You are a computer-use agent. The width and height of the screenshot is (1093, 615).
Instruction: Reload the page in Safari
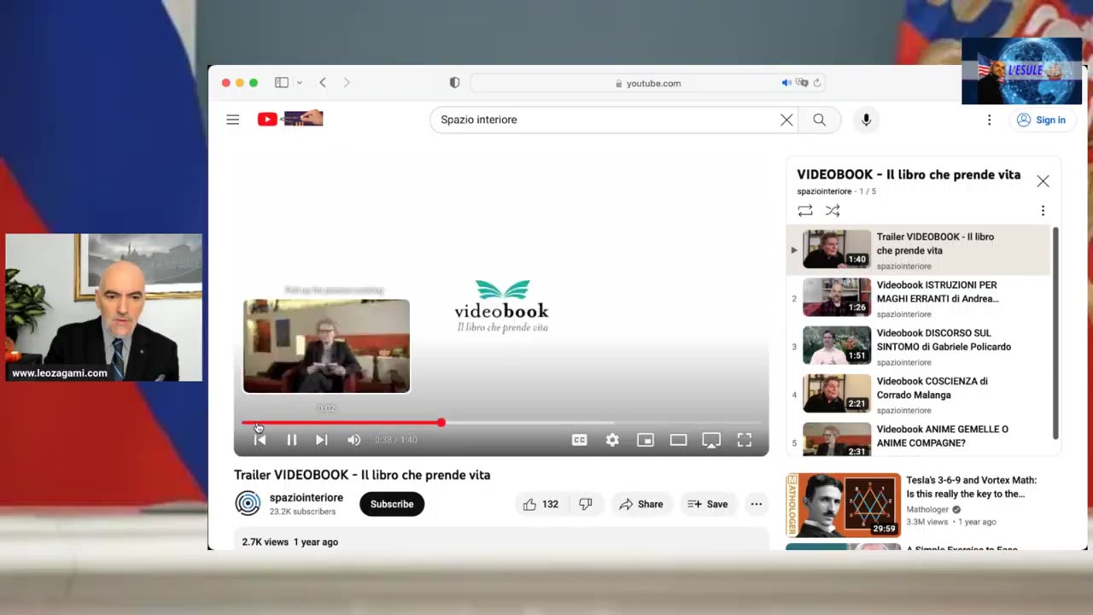(x=817, y=83)
